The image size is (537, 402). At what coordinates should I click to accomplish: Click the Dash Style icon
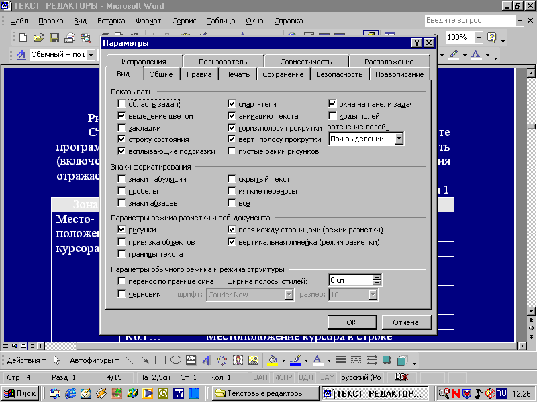click(356, 360)
